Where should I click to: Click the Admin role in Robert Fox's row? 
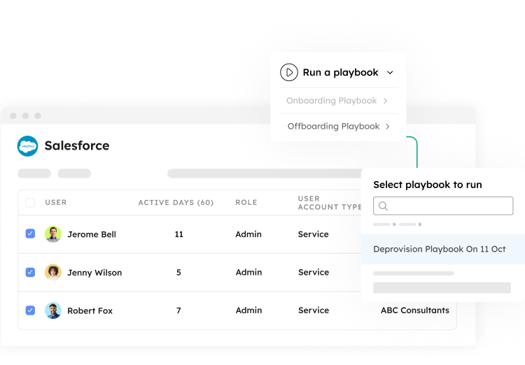248,310
